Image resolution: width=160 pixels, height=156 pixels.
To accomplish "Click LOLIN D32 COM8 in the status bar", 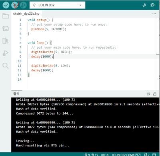I will [x=126, y=155].
